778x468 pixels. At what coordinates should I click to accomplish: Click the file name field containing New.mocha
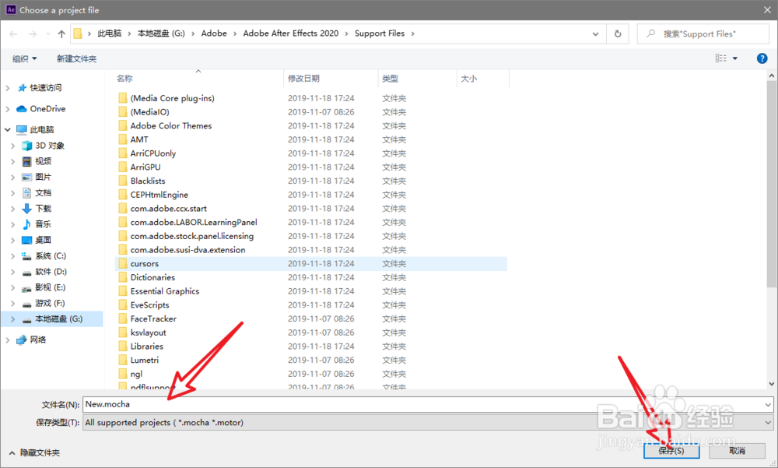tap(428, 404)
